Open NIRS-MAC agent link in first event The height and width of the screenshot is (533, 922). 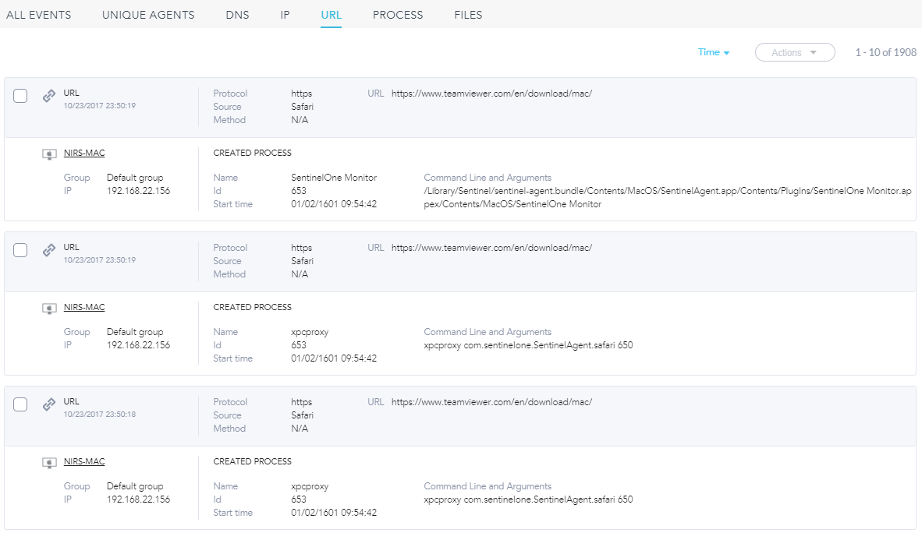click(84, 154)
